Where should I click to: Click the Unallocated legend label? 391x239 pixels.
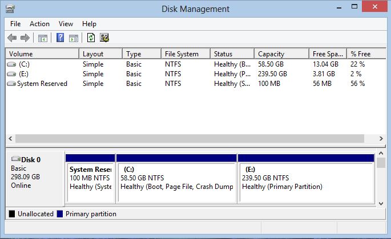(x=35, y=214)
